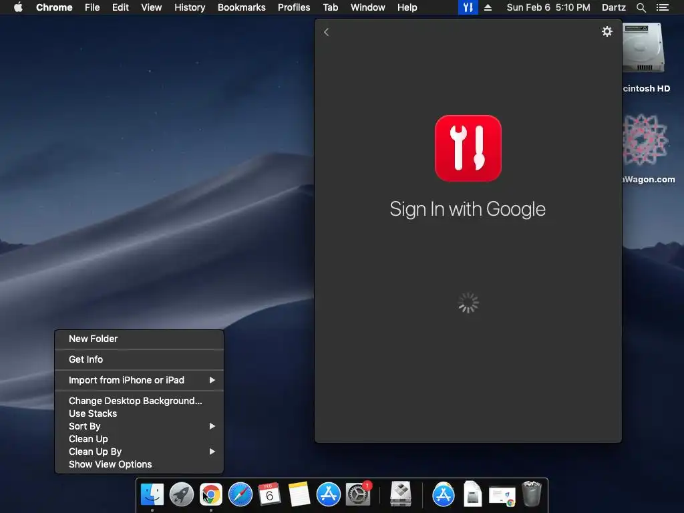Open the Tab menu
This screenshot has height=513, width=684.
point(331,7)
